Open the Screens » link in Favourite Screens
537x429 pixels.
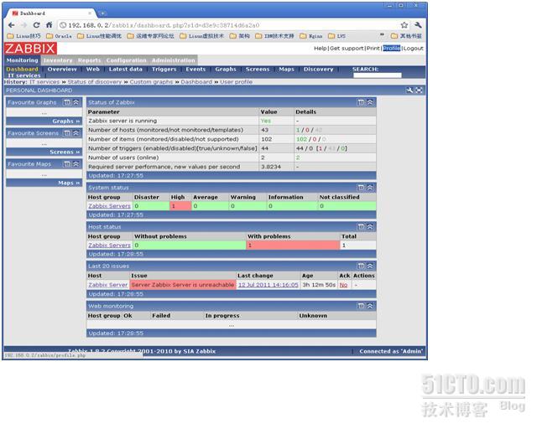(x=65, y=152)
